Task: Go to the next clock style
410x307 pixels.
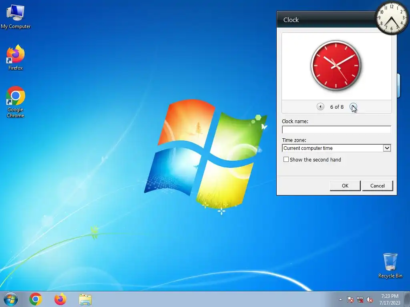Action: pyautogui.click(x=353, y=106)
